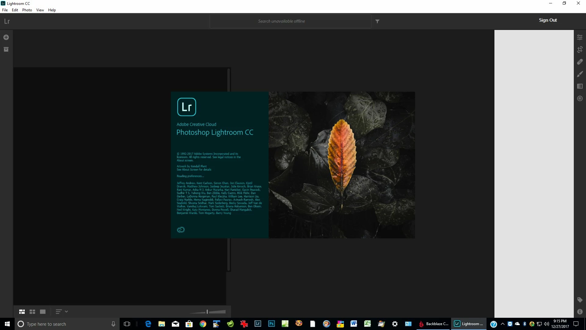Click the Add Photos plus icon
586x330 pixels.
coord(6,37)
